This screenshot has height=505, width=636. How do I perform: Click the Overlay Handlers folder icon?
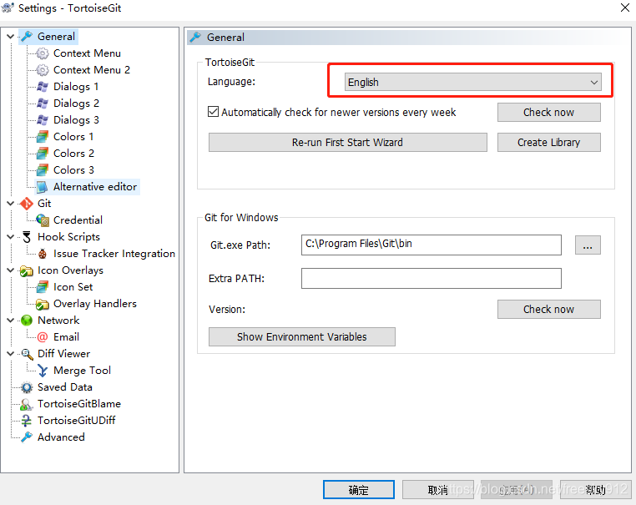43,303
